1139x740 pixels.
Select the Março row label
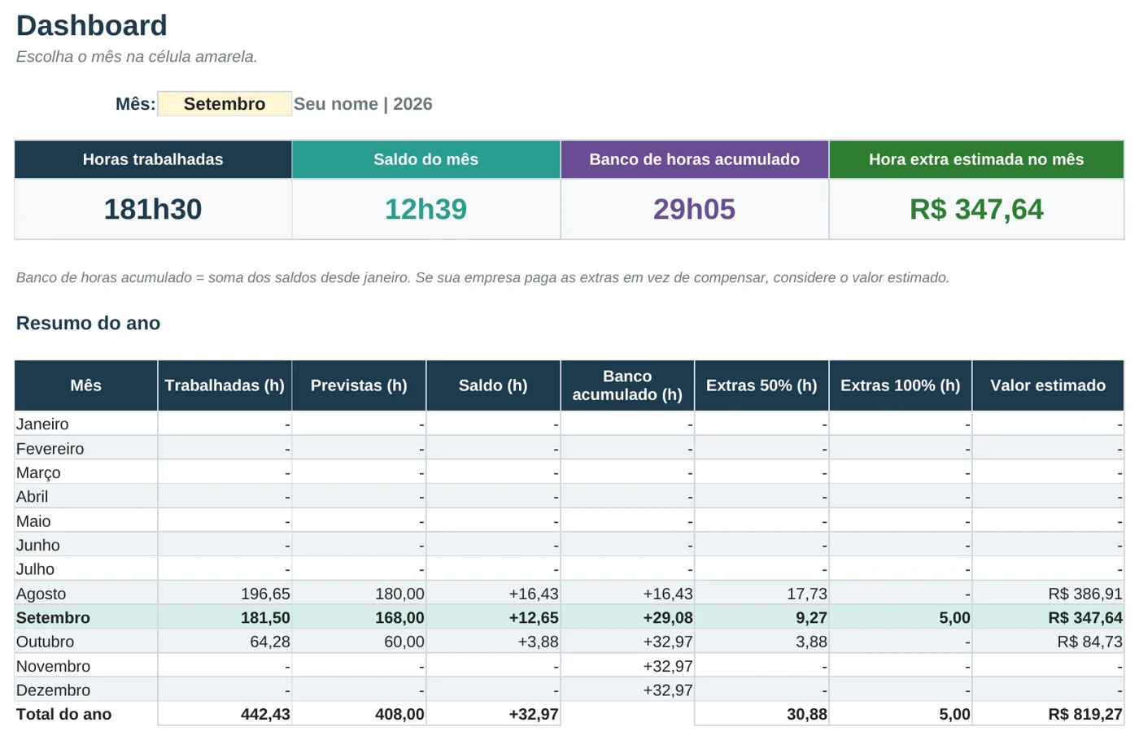(38, 473)
